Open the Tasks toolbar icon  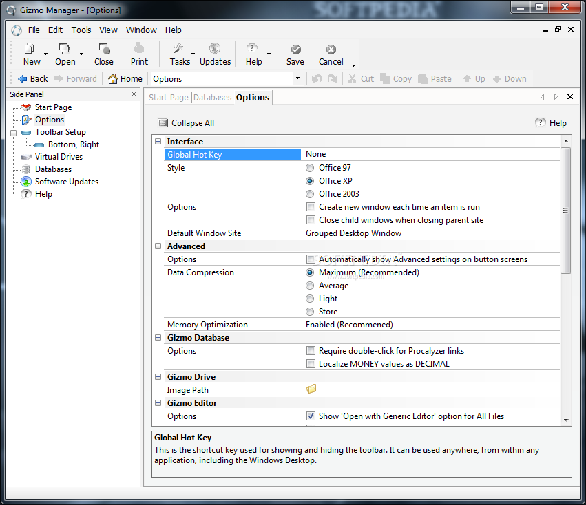178,49
